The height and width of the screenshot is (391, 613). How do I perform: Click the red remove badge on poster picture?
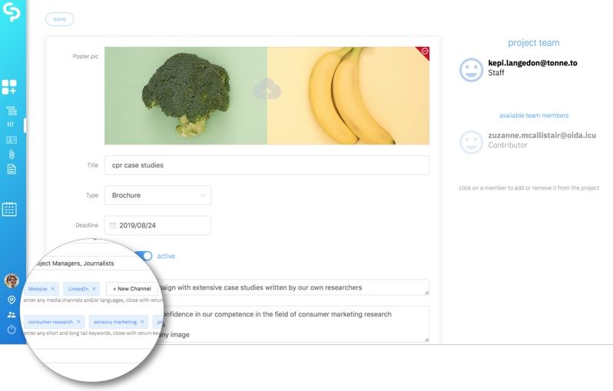[x=423, y=52]
